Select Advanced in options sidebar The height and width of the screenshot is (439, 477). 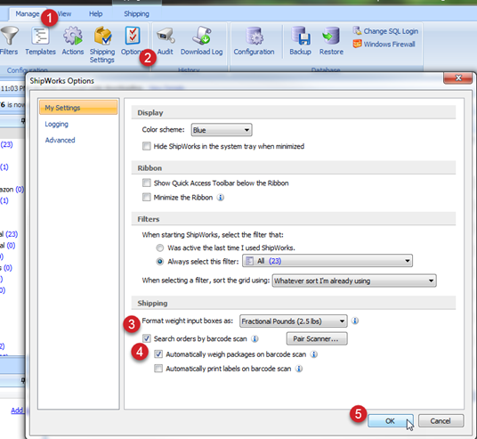pyautogui.click(x=60, y=140)
